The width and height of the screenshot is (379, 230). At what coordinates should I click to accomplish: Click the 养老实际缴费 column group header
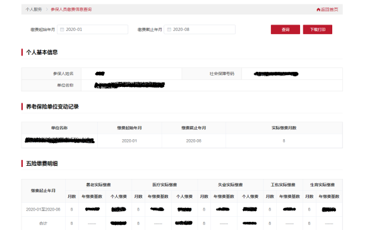pos(99,185)
